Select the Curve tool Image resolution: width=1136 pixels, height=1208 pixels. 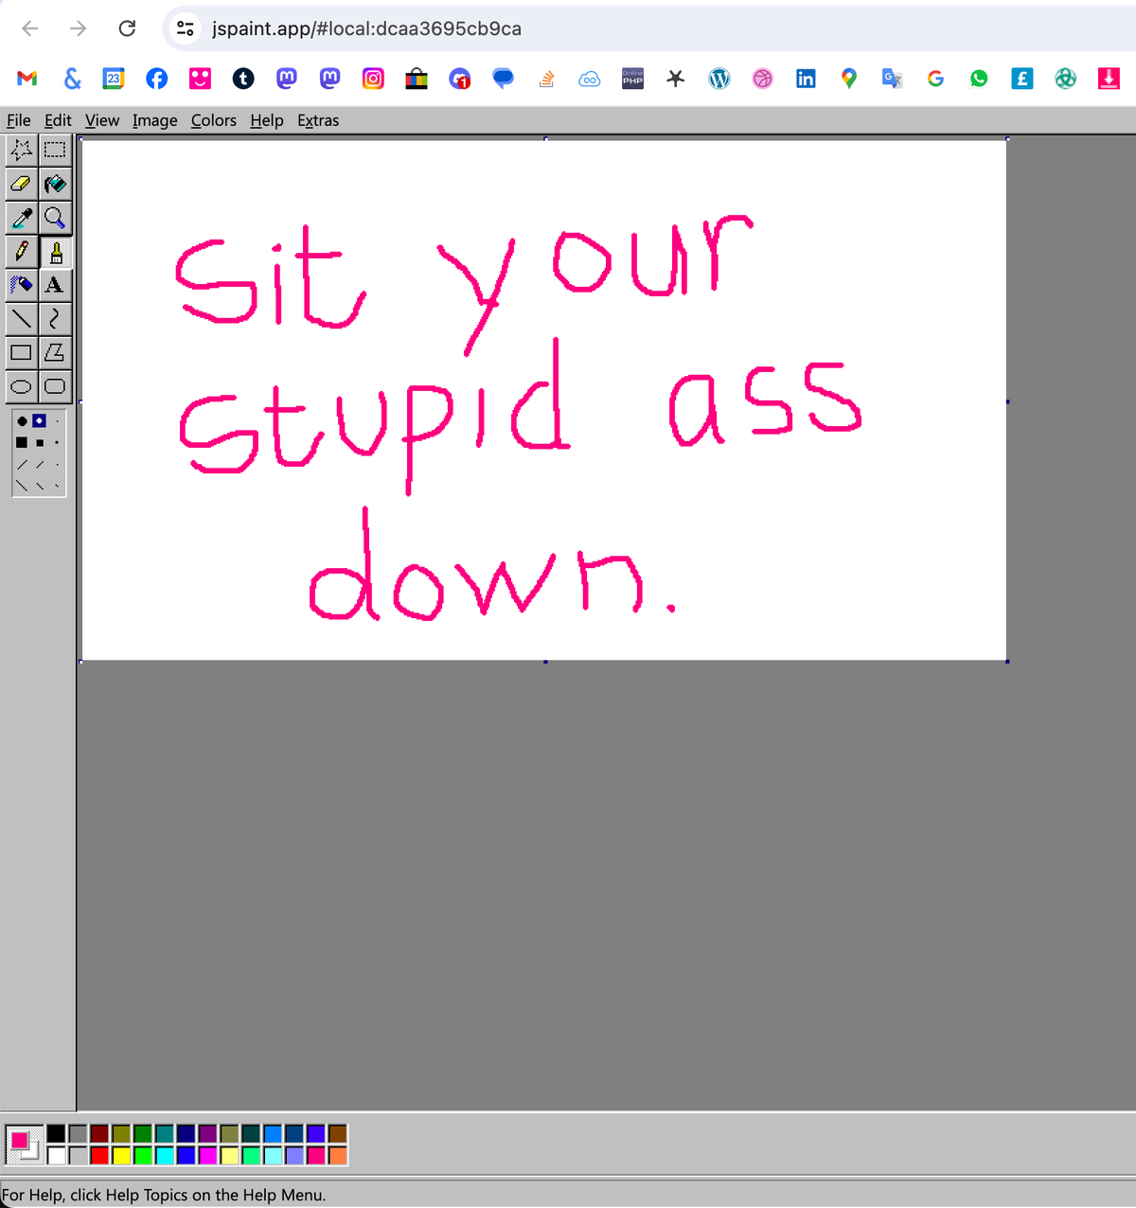(x=55, y=319)
